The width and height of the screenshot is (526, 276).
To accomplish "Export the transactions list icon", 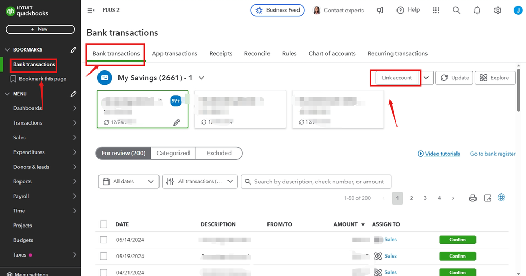I will pyautogui.click(x=488, y=198).
